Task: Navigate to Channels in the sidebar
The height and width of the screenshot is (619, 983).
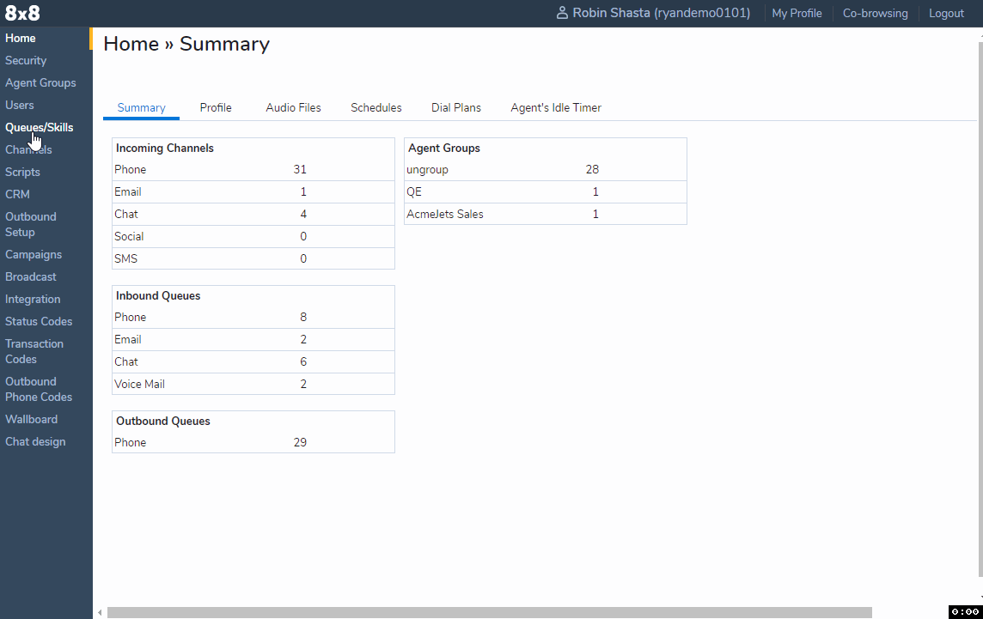Action: coord(28,149)
